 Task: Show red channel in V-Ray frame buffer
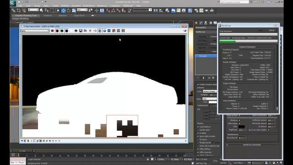coord(57,31)
